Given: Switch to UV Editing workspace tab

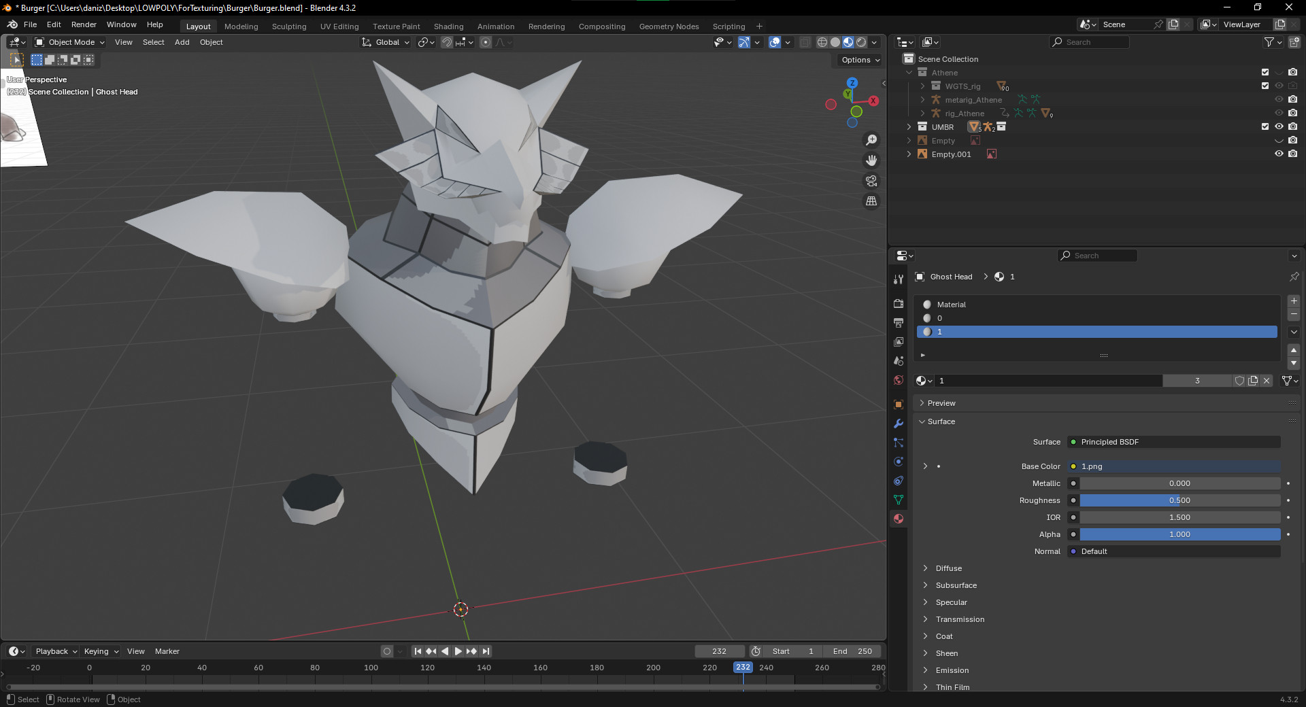Looking at the screenshot, I should coord(339,27).
